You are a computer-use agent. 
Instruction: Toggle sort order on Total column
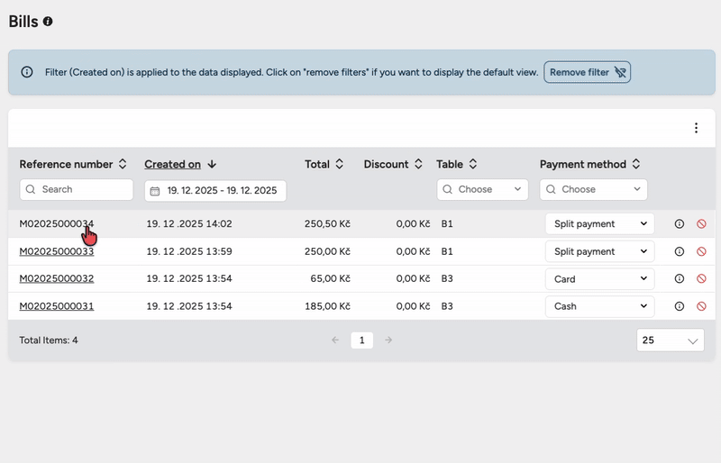pyautogui.click(x=340, y=164)
